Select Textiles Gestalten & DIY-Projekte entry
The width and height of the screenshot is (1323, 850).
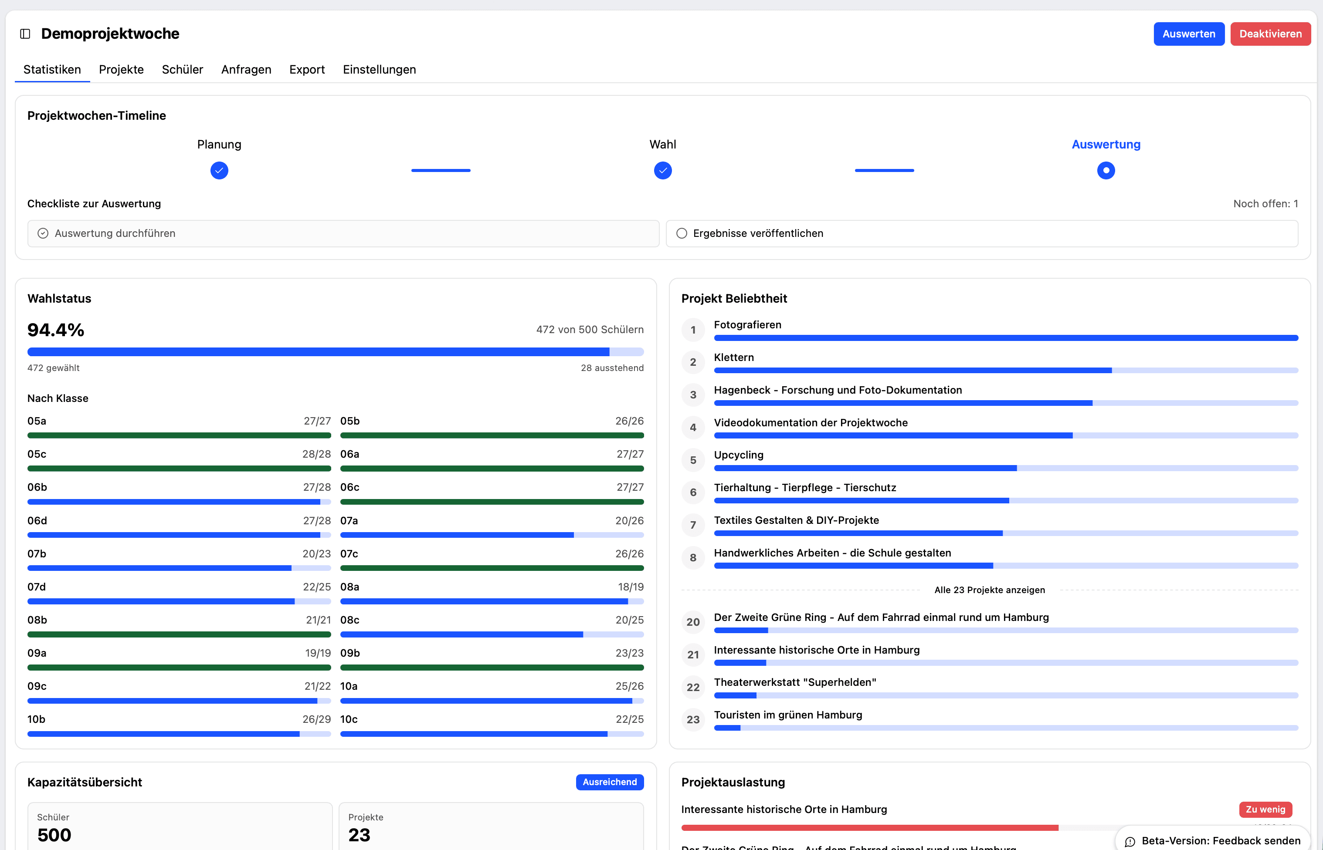796,520
